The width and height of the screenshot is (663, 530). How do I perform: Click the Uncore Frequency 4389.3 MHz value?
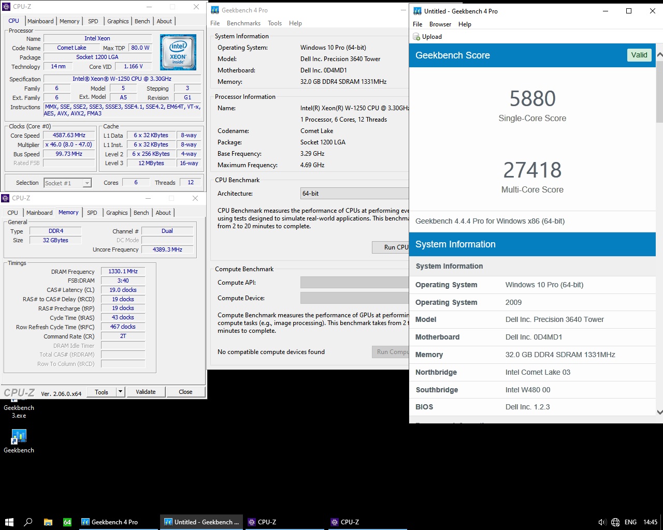(x=167, y=249)
